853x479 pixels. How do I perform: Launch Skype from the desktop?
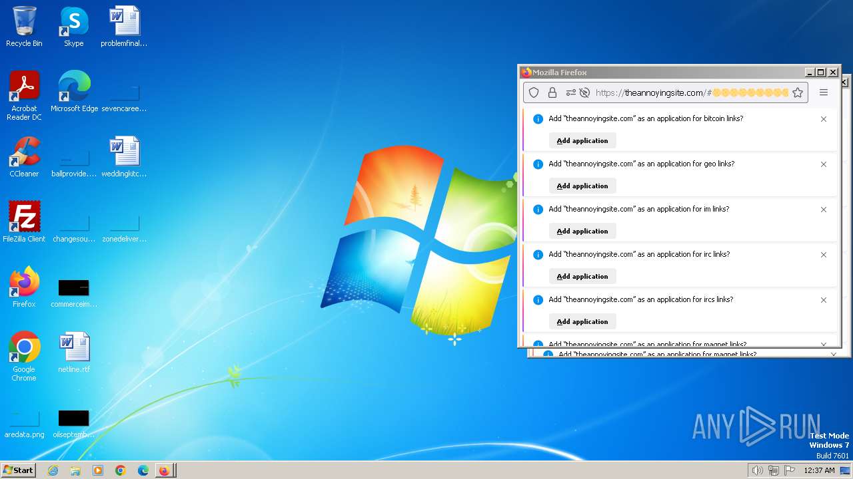73,27
